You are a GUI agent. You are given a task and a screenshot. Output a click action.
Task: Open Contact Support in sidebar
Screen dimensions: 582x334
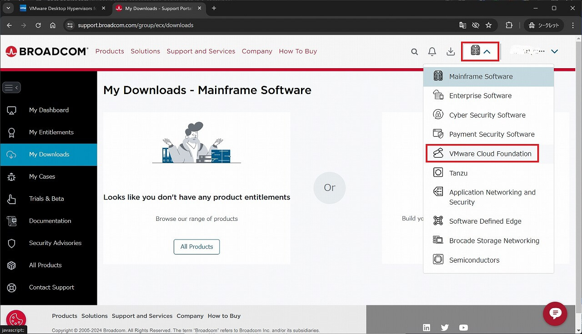(x=49, y=288)
